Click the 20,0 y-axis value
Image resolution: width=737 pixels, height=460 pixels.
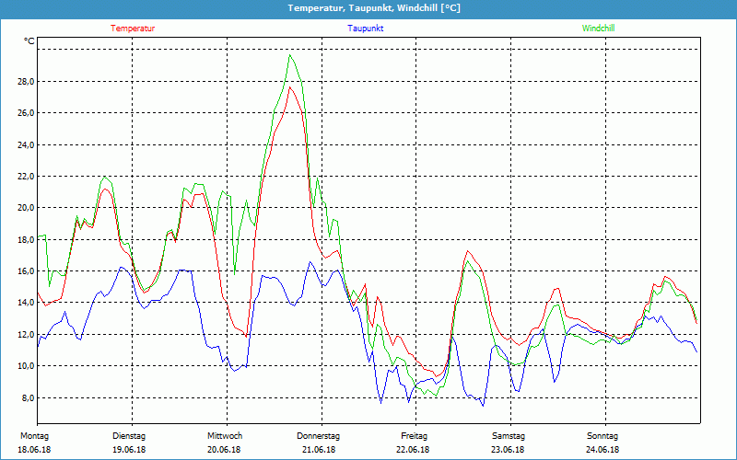click(27, 208)
